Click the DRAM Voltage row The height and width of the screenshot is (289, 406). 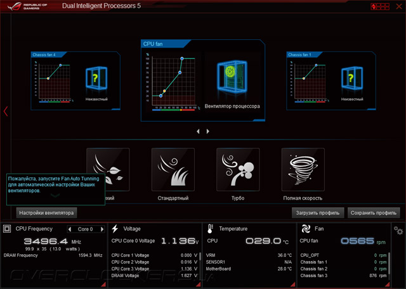tap(154, 276)
